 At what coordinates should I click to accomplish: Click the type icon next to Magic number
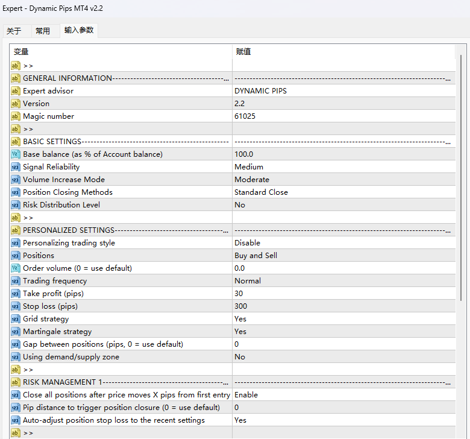[16, 116]
